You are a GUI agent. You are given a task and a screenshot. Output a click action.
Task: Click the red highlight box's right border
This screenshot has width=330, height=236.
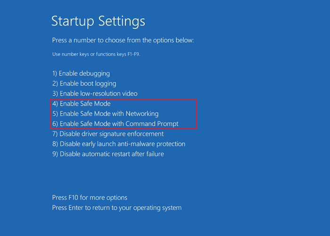[196, 114]
